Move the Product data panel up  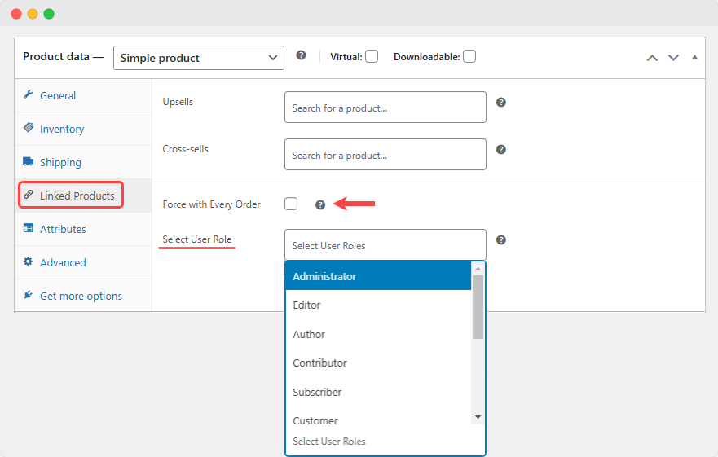coord(652,58)
